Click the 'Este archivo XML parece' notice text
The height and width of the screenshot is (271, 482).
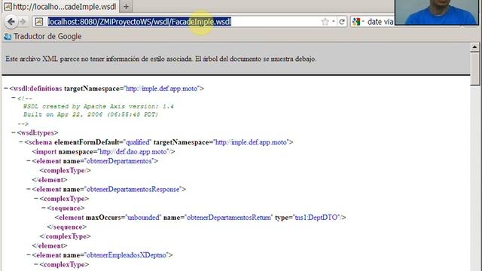[x=160, y=59]
